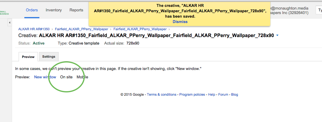Collapse the left sidebar panel arrow

pyautogui.click(x=10, y=23)
